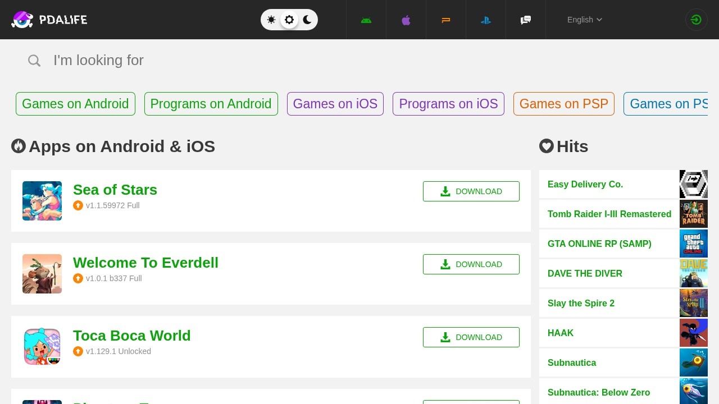Image resolution: width=719 pixels, height=404 pixels.
Task: Click the GTA Online thumbnail image
Action: click(x=694, y=244)
